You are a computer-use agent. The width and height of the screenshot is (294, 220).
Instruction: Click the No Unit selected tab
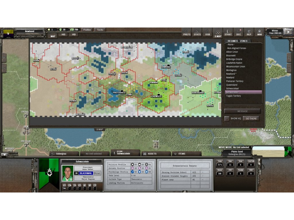pyautogui.click(x=95, y=154)
